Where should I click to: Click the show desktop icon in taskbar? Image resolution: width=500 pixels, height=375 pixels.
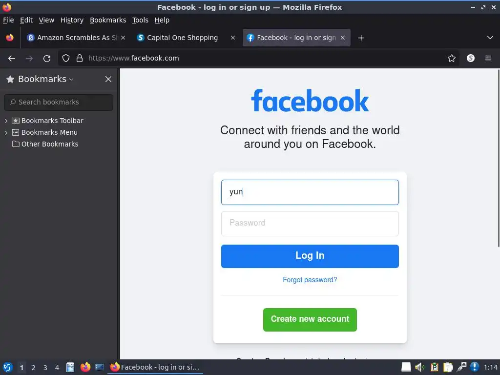(x=100, y=367)
